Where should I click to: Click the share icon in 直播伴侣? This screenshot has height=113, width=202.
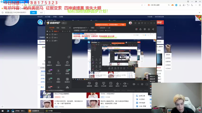[x=153, y=29]
